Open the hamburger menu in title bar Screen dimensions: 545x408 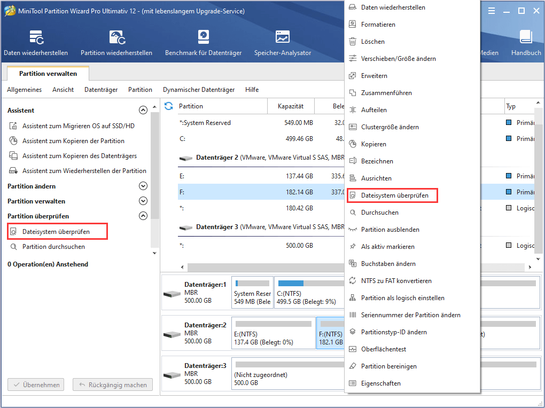point(492,11)
